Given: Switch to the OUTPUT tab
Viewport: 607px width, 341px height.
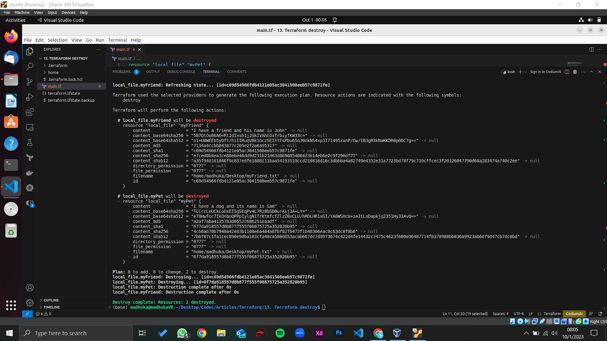Looking at the screenshot, I should pyautogui.click(x=153, y=72).
